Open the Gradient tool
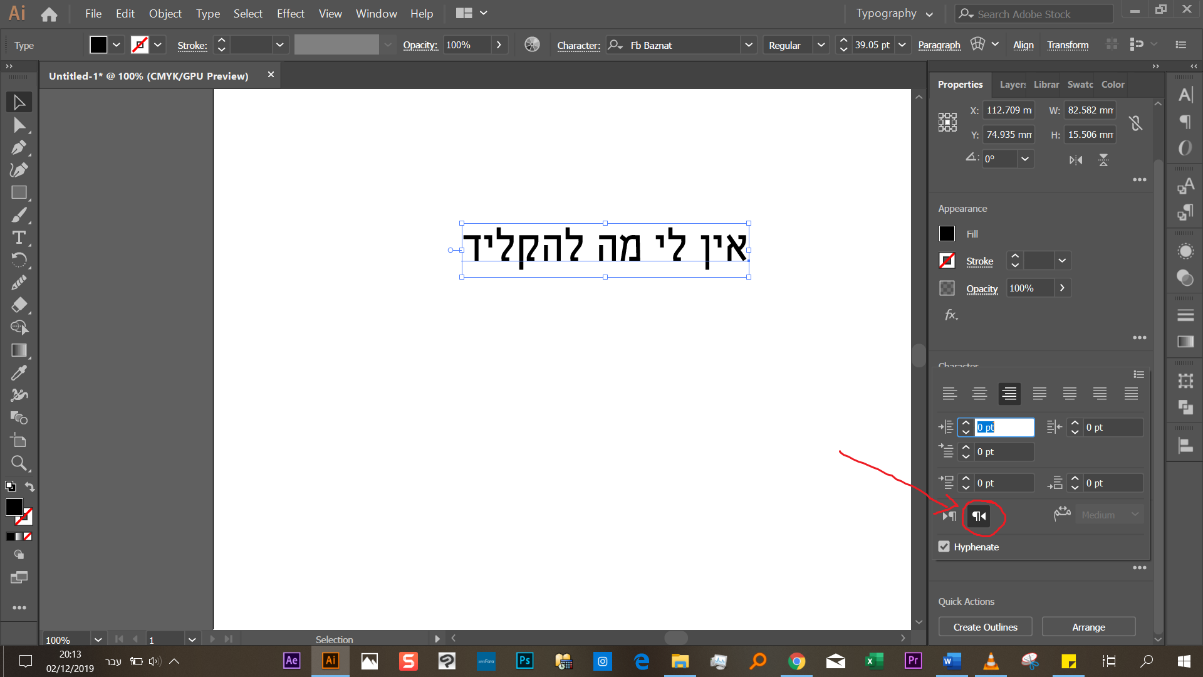 point(19,350)
